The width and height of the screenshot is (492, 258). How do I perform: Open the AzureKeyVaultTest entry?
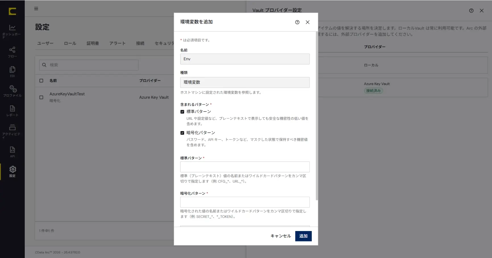coord(67,94)
